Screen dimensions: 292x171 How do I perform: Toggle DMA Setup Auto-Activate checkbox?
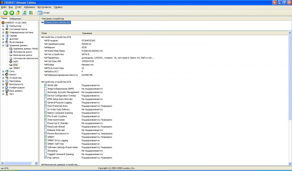(x=45, y=99)
